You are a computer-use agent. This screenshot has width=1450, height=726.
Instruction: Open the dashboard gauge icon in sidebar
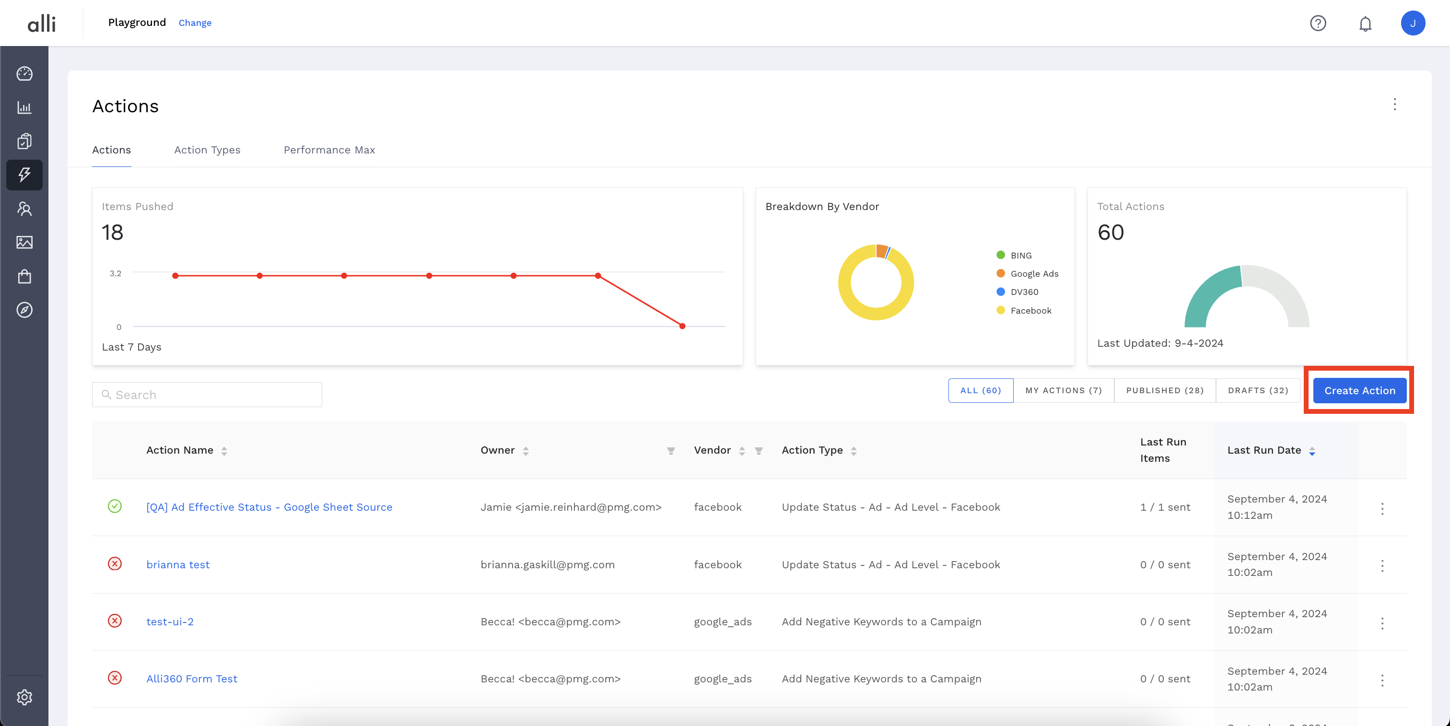coord(24,74)
